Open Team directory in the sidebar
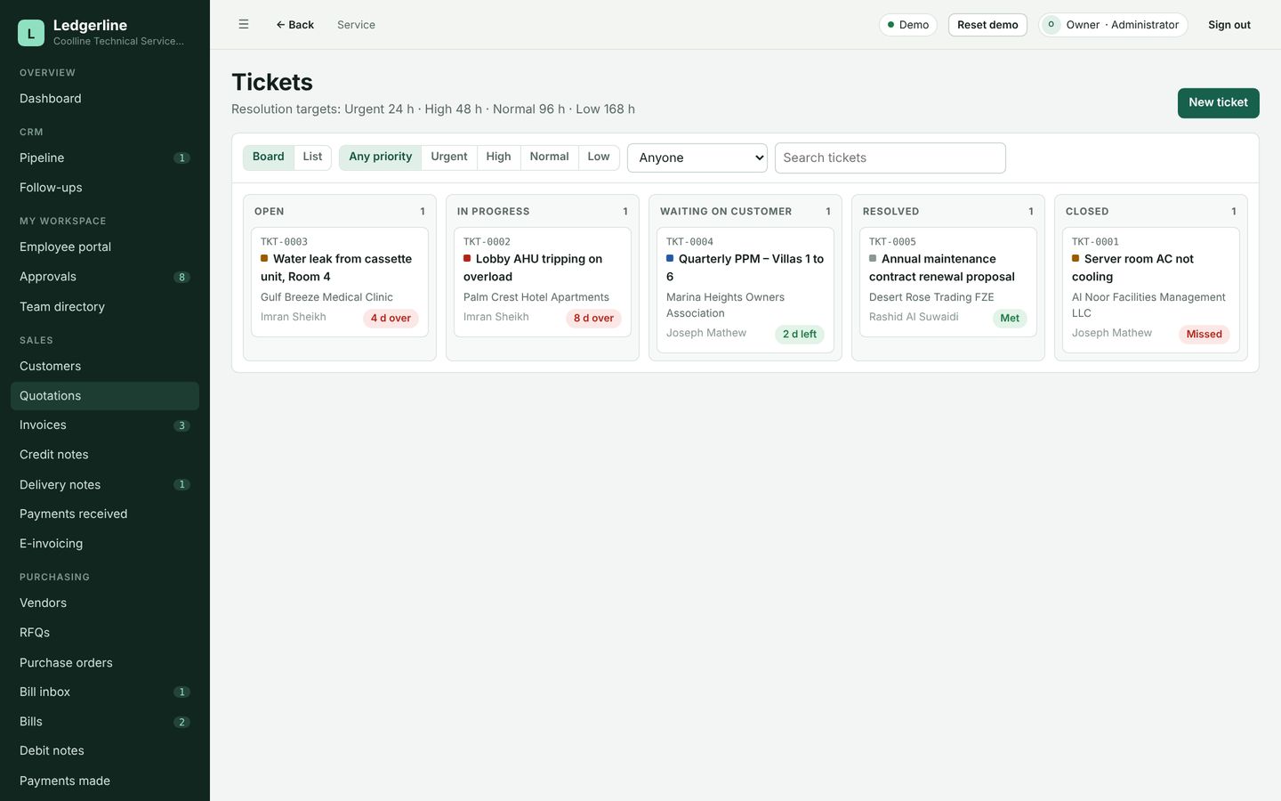The height and width of the screenshot is (801, 1281). click(x=105, y=307)
